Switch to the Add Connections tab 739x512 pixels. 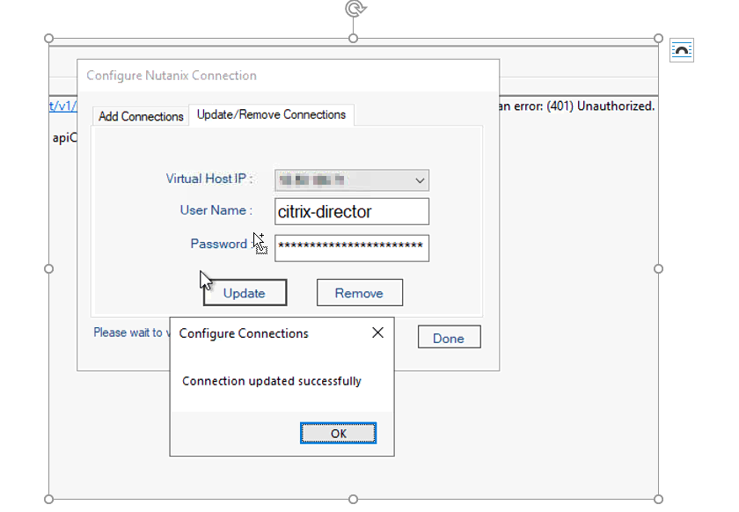(141, 116)
